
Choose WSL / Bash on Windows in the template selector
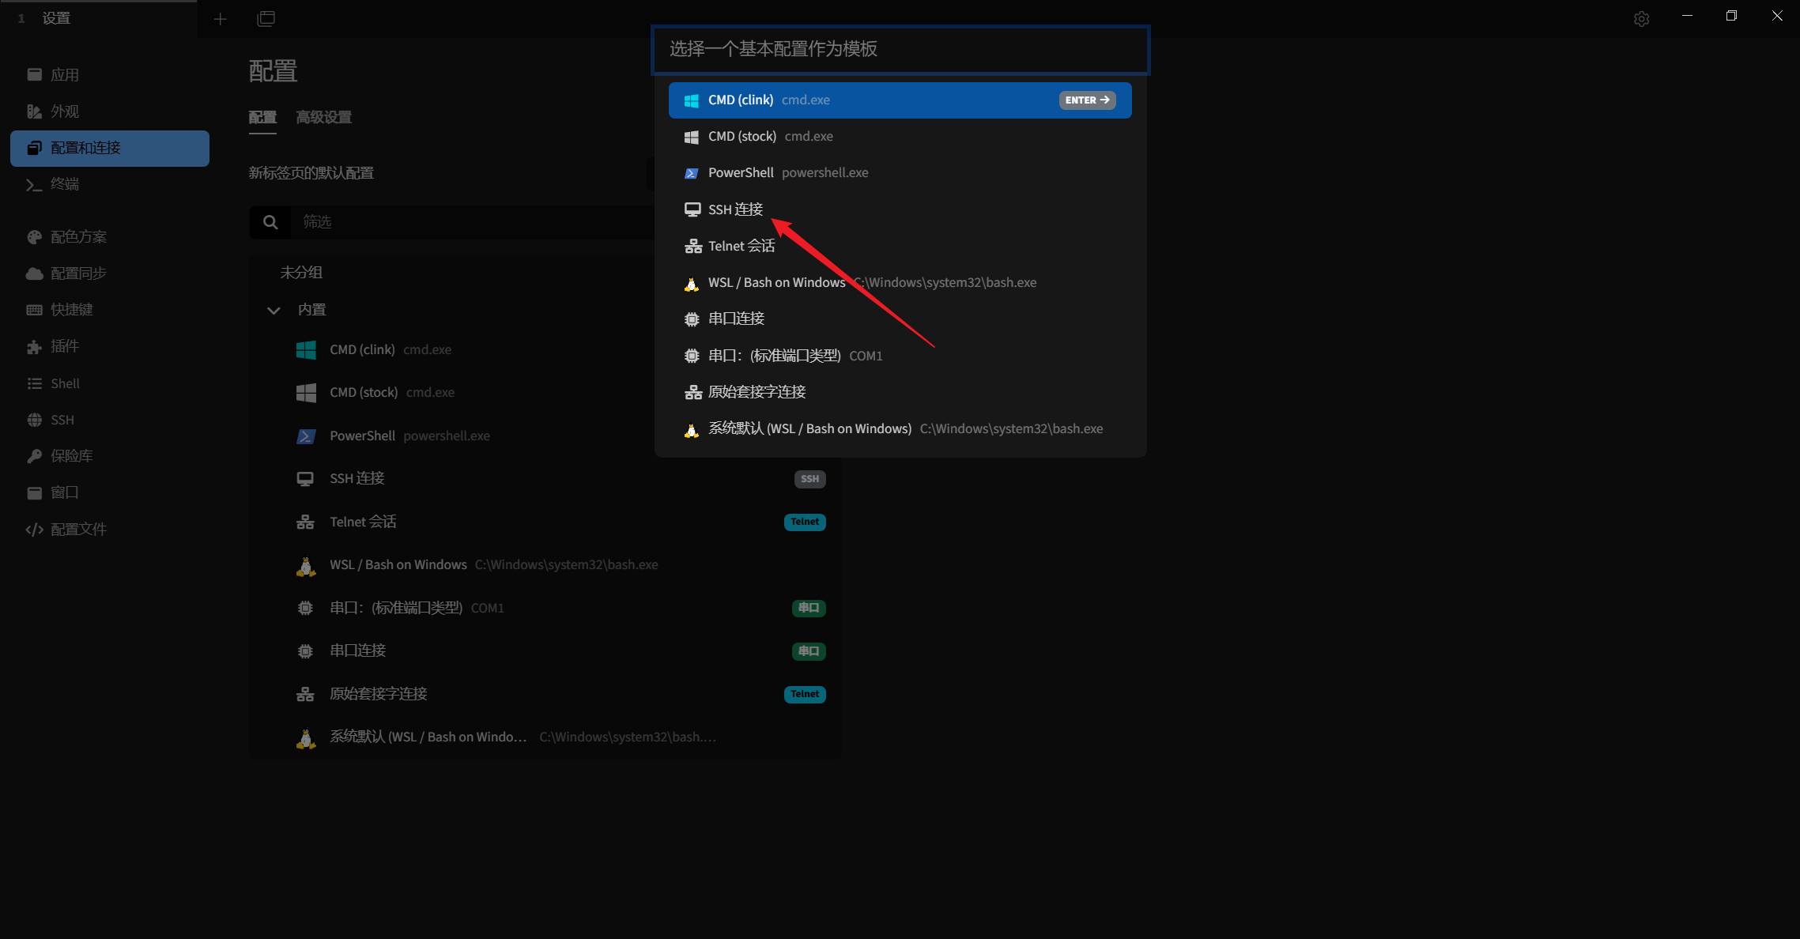[x=900, y=283]
